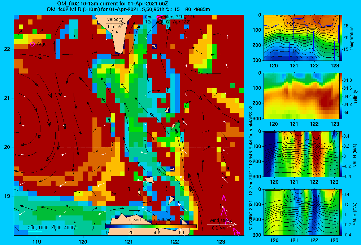
Task: Click the 'Argo' label text on map
Action: coord(42,44)
